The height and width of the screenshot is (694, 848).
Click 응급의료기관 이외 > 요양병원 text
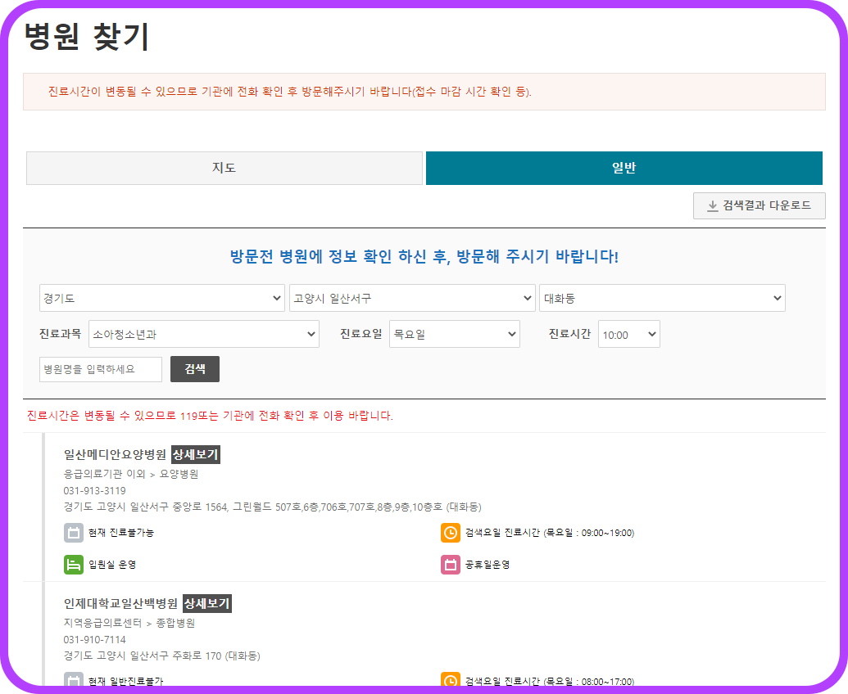tap(131, 474)
